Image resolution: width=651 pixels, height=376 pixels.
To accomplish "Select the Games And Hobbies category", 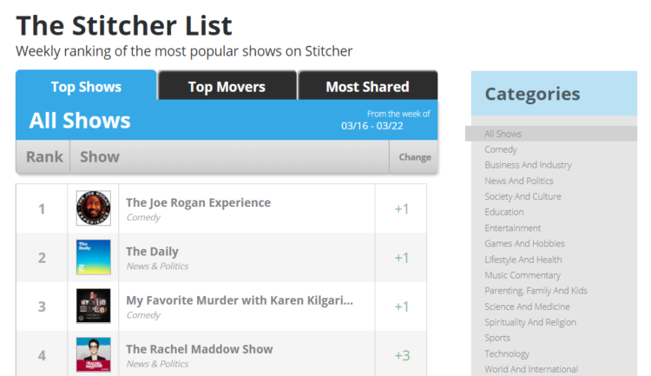I will point(525,243).
